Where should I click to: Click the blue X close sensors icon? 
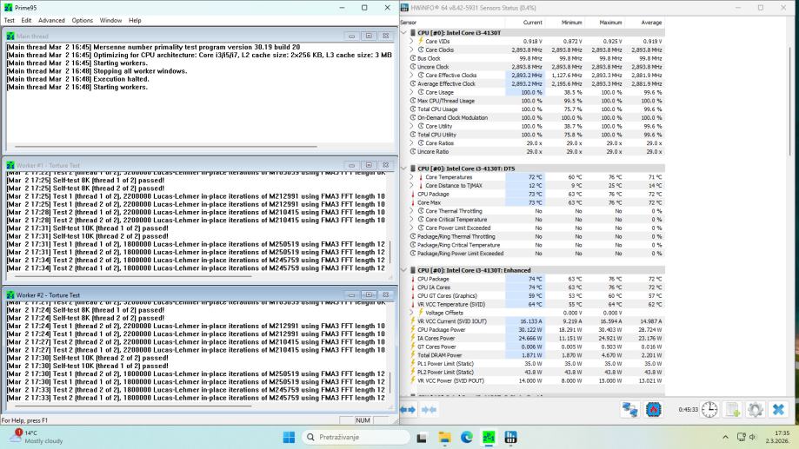(x=778, y=409)
